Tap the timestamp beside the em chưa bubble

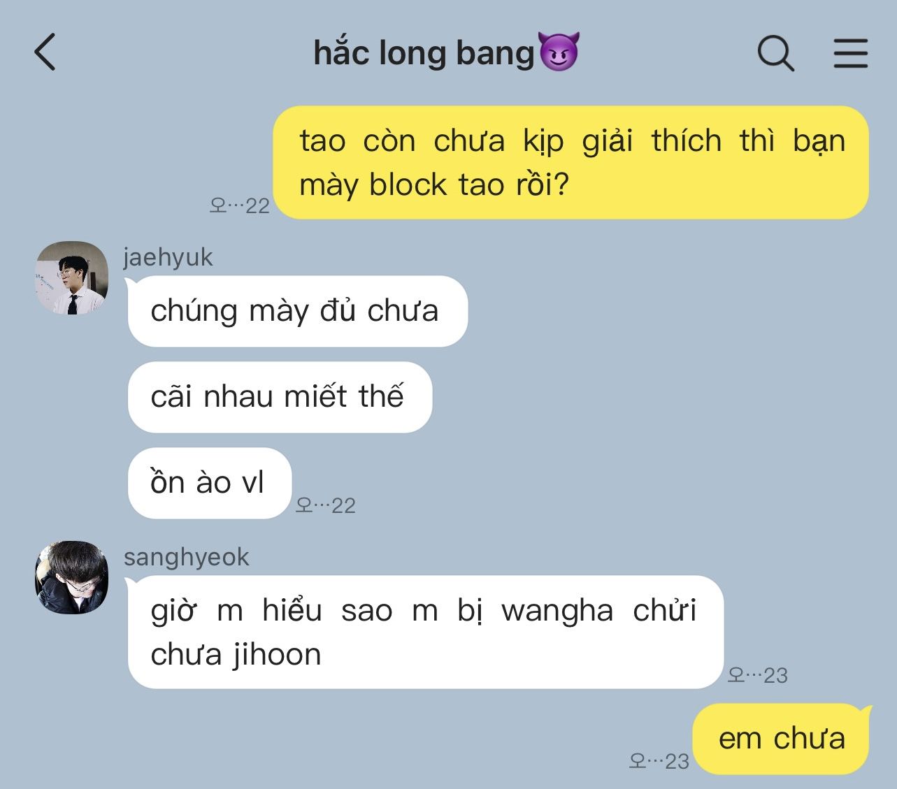click(659, 761)
